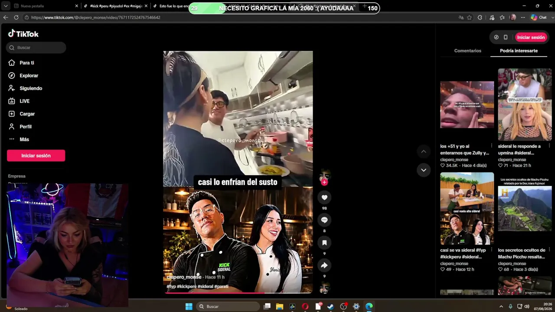555x312 pixels.
Task: Click the phone app icon near login
Action: click(x=506, y=37)
